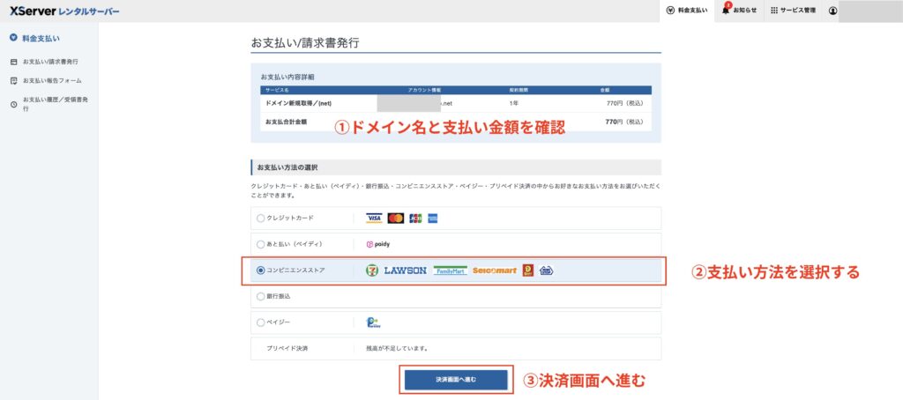
Task: Click the Pay-easy logo icon
Action: click(x=373, y=322)
